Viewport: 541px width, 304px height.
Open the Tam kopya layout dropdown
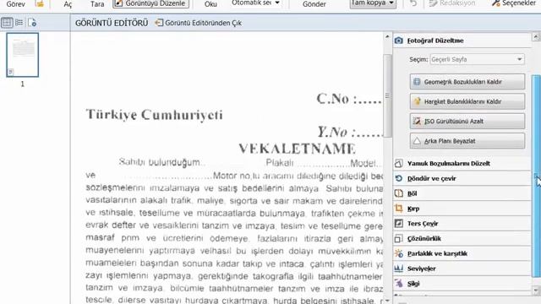373,3
